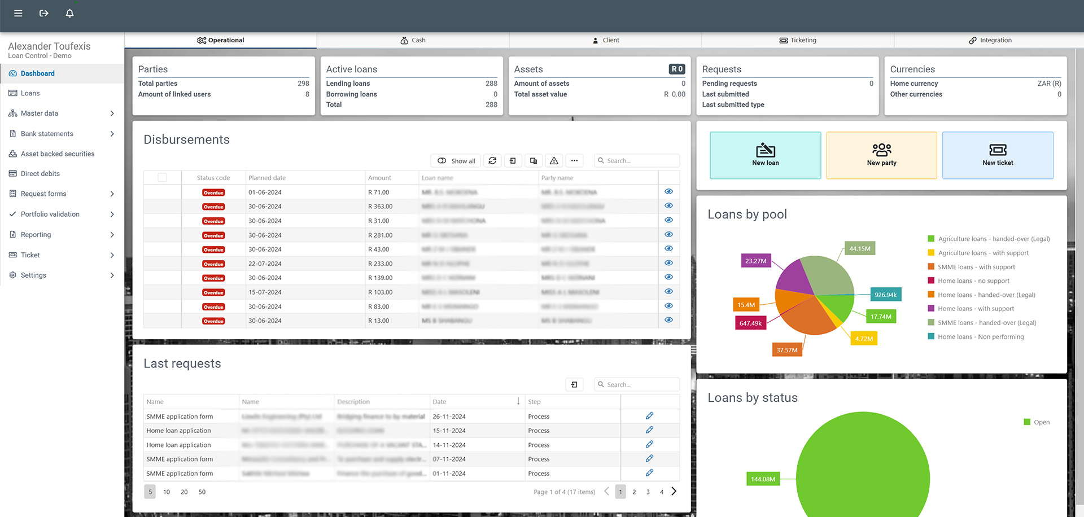The image size is (1084, 517).
Task: View disbursement of R 43.00
Action: click(x=668, y=249)
